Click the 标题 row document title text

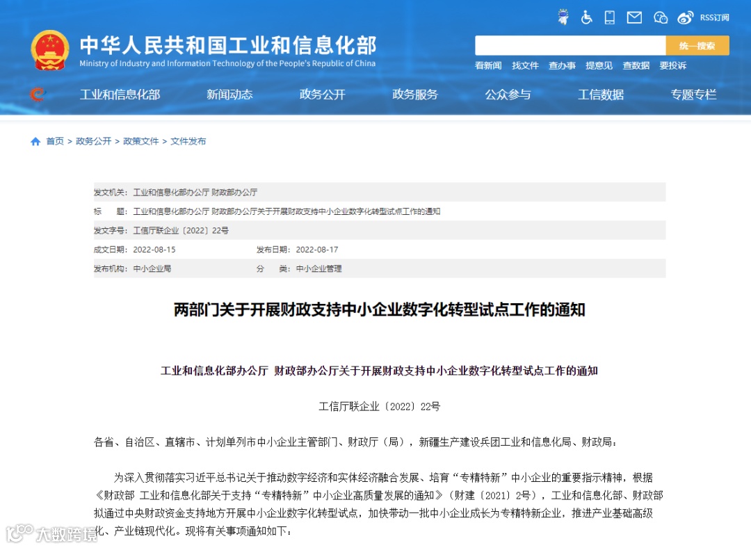click(x=286, y=211)
